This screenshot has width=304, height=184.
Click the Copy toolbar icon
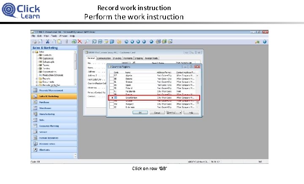click(x=54, y=42)
